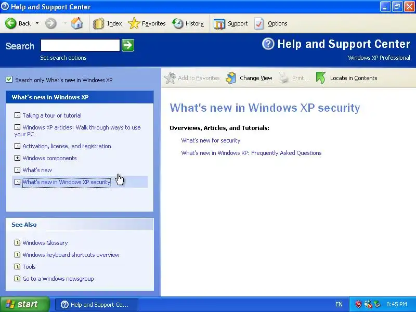This screenshot has height=312, width=416.
Task: Select What's new in Windows XP security topic
Action: click(67, 182)
